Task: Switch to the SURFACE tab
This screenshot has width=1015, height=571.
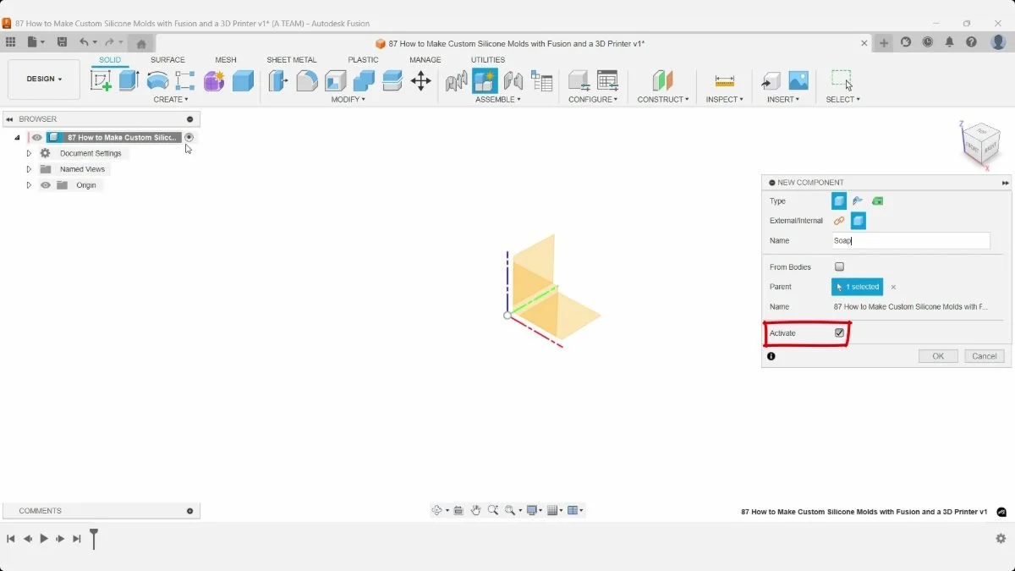Action: (167, 60)
